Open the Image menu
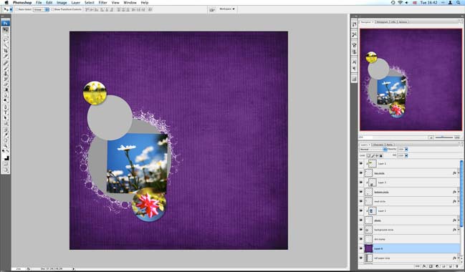465x272 pixels. point(62,3)
